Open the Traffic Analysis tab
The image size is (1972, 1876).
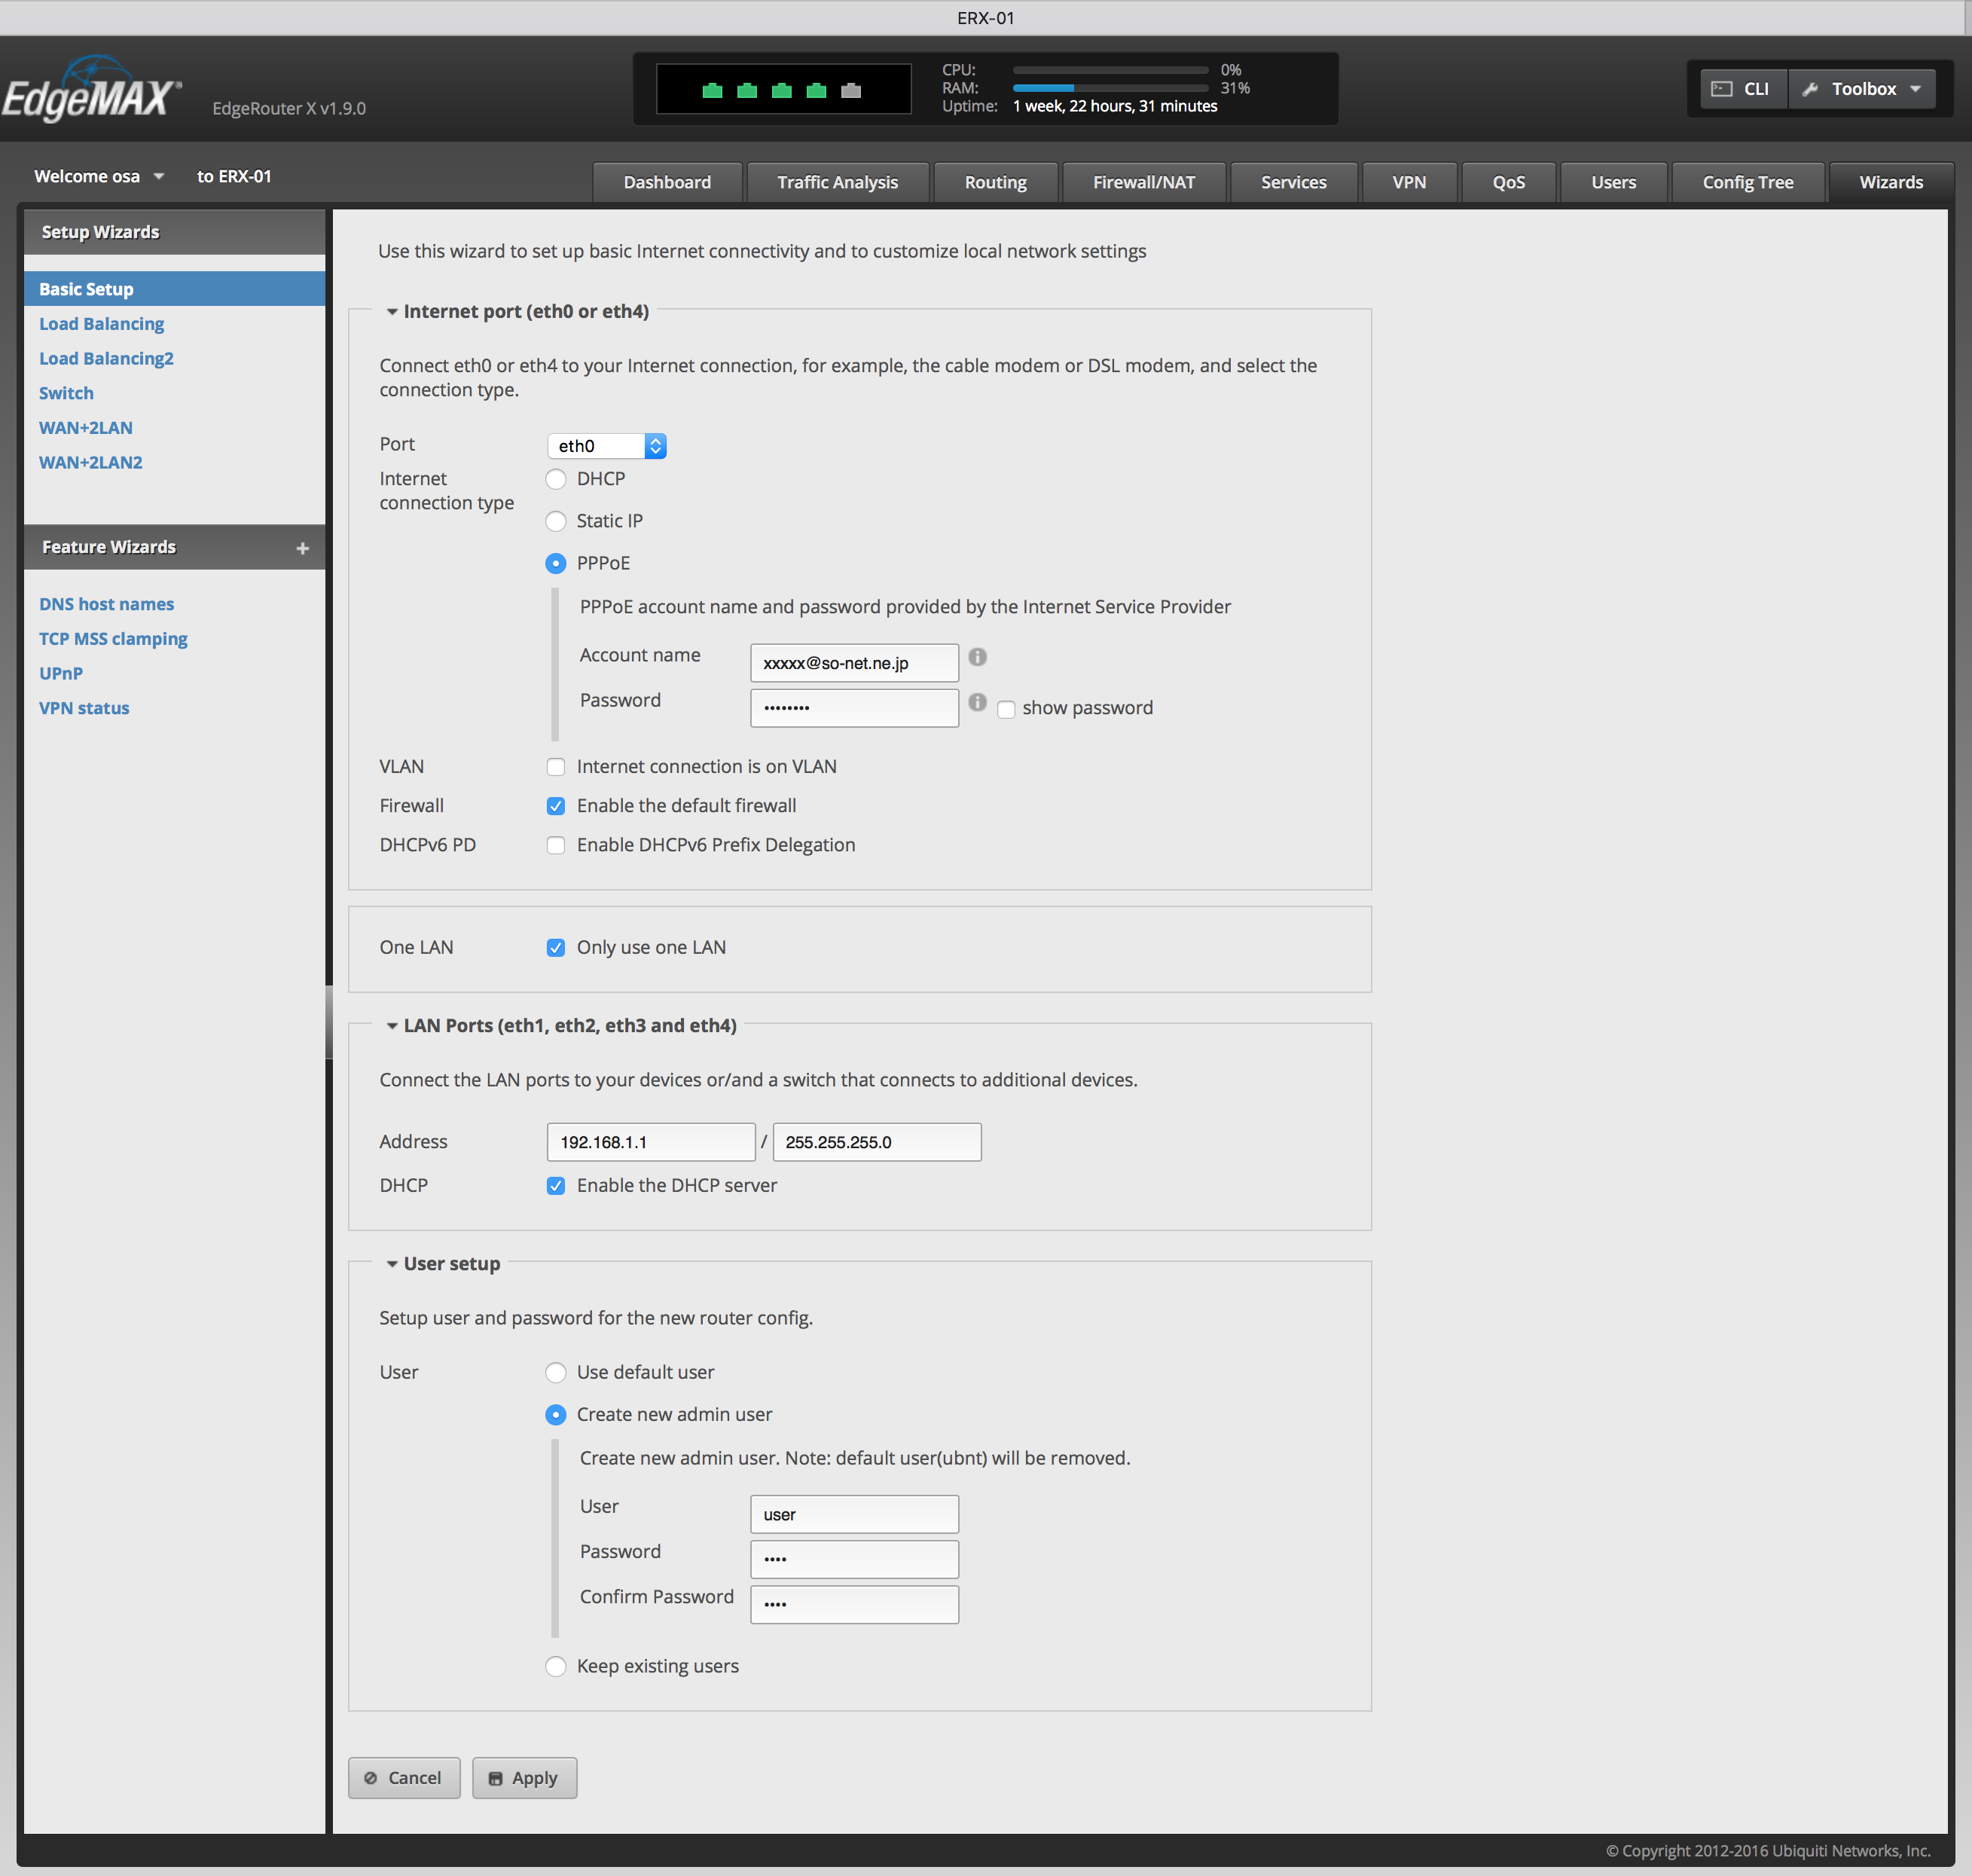838,182
